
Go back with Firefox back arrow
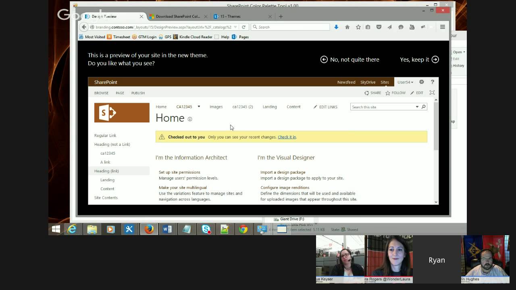84,27
